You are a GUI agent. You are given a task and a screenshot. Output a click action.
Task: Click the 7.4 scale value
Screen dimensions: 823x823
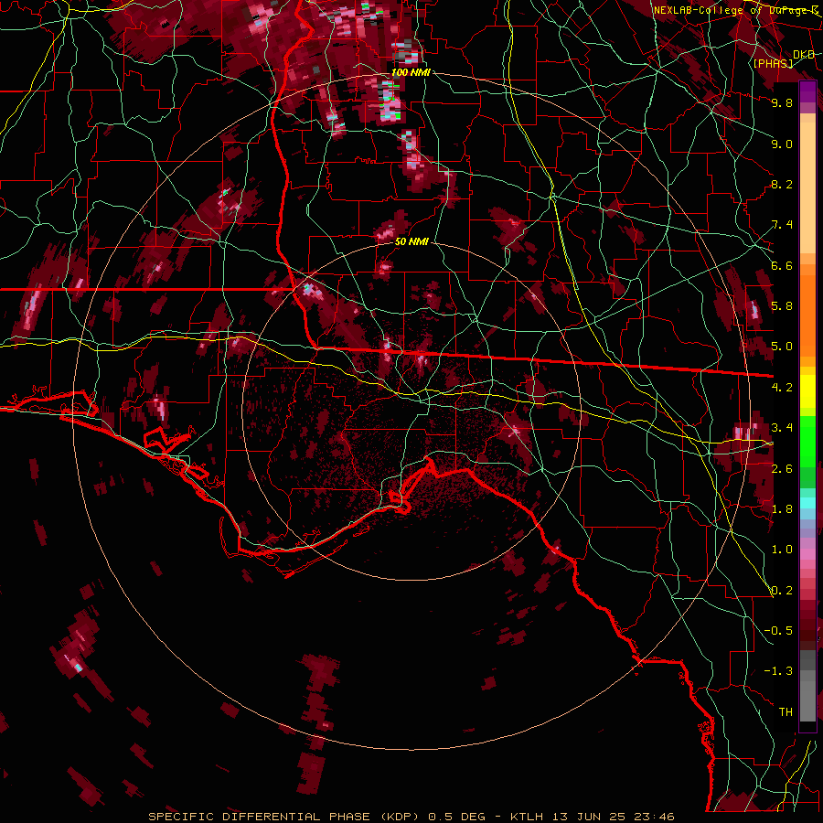click(782, 225)
